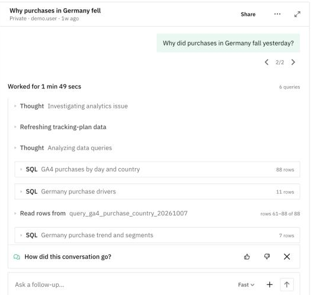Click the chat bubbles feedback icon
The image size is (311, 295).
pyautogui.click(x=16, y=257)
